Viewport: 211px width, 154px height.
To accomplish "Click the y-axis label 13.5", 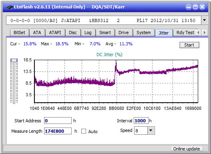I will click(28, 71).
